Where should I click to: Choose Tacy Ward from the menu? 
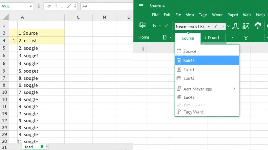pos(193,112)
